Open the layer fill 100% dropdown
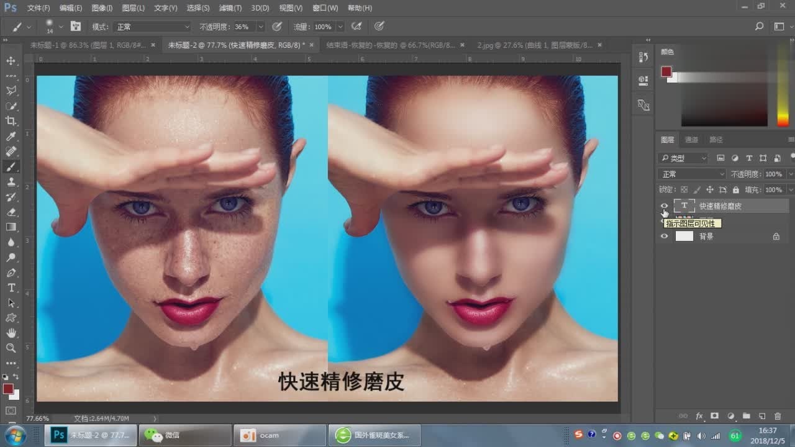The width and height of the screenshot is (795, 447). 790,189
